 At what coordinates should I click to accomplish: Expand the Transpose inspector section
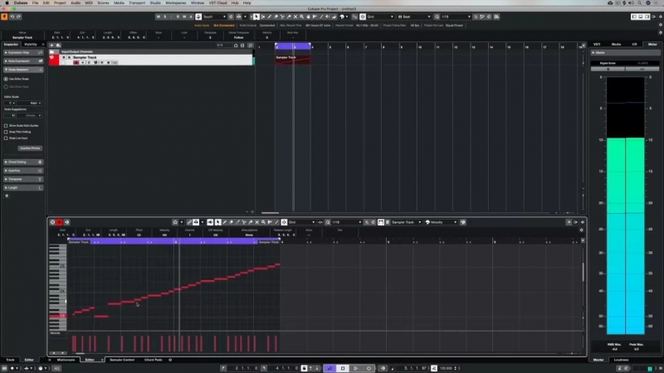click(x=23, y=179)
